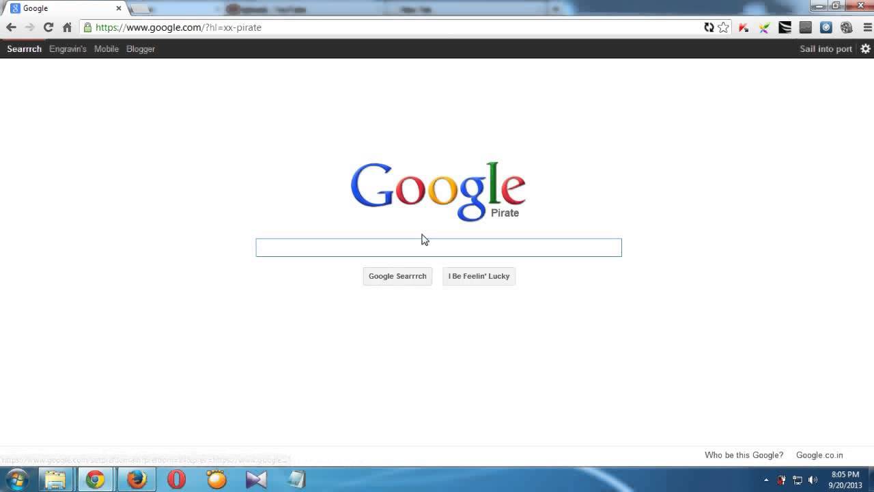Switch to Firefox in the taskbar
The image size is (874, 492).
(x=137, y=479)
